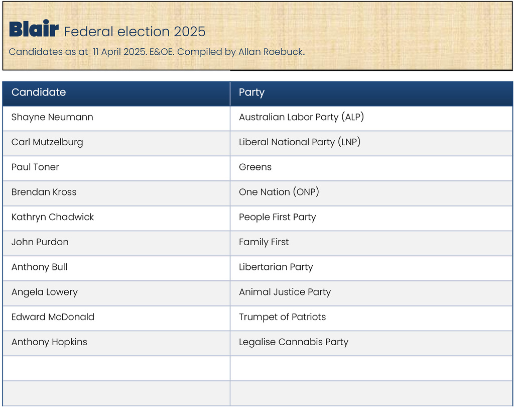Viewport: 514px width, 407px height.
Task: Click on Brendan Kross in the table
Action: pos(44,192)
